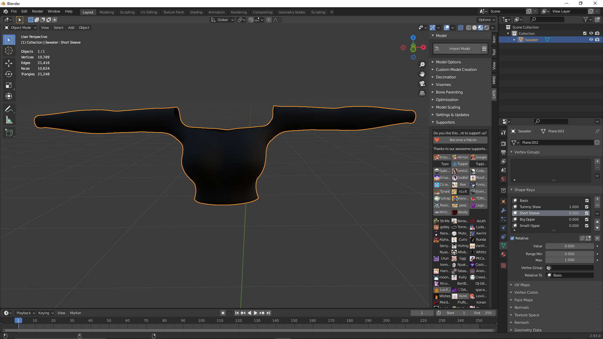Hide Sweater in viewport via eye icon
This screenshot has width=603, height=339.
[591, 40]
